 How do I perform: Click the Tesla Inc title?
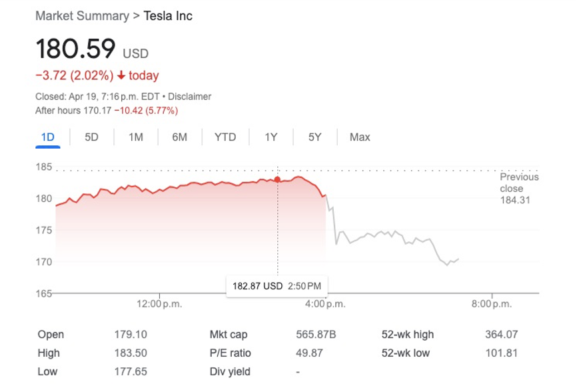click(168, 15)
